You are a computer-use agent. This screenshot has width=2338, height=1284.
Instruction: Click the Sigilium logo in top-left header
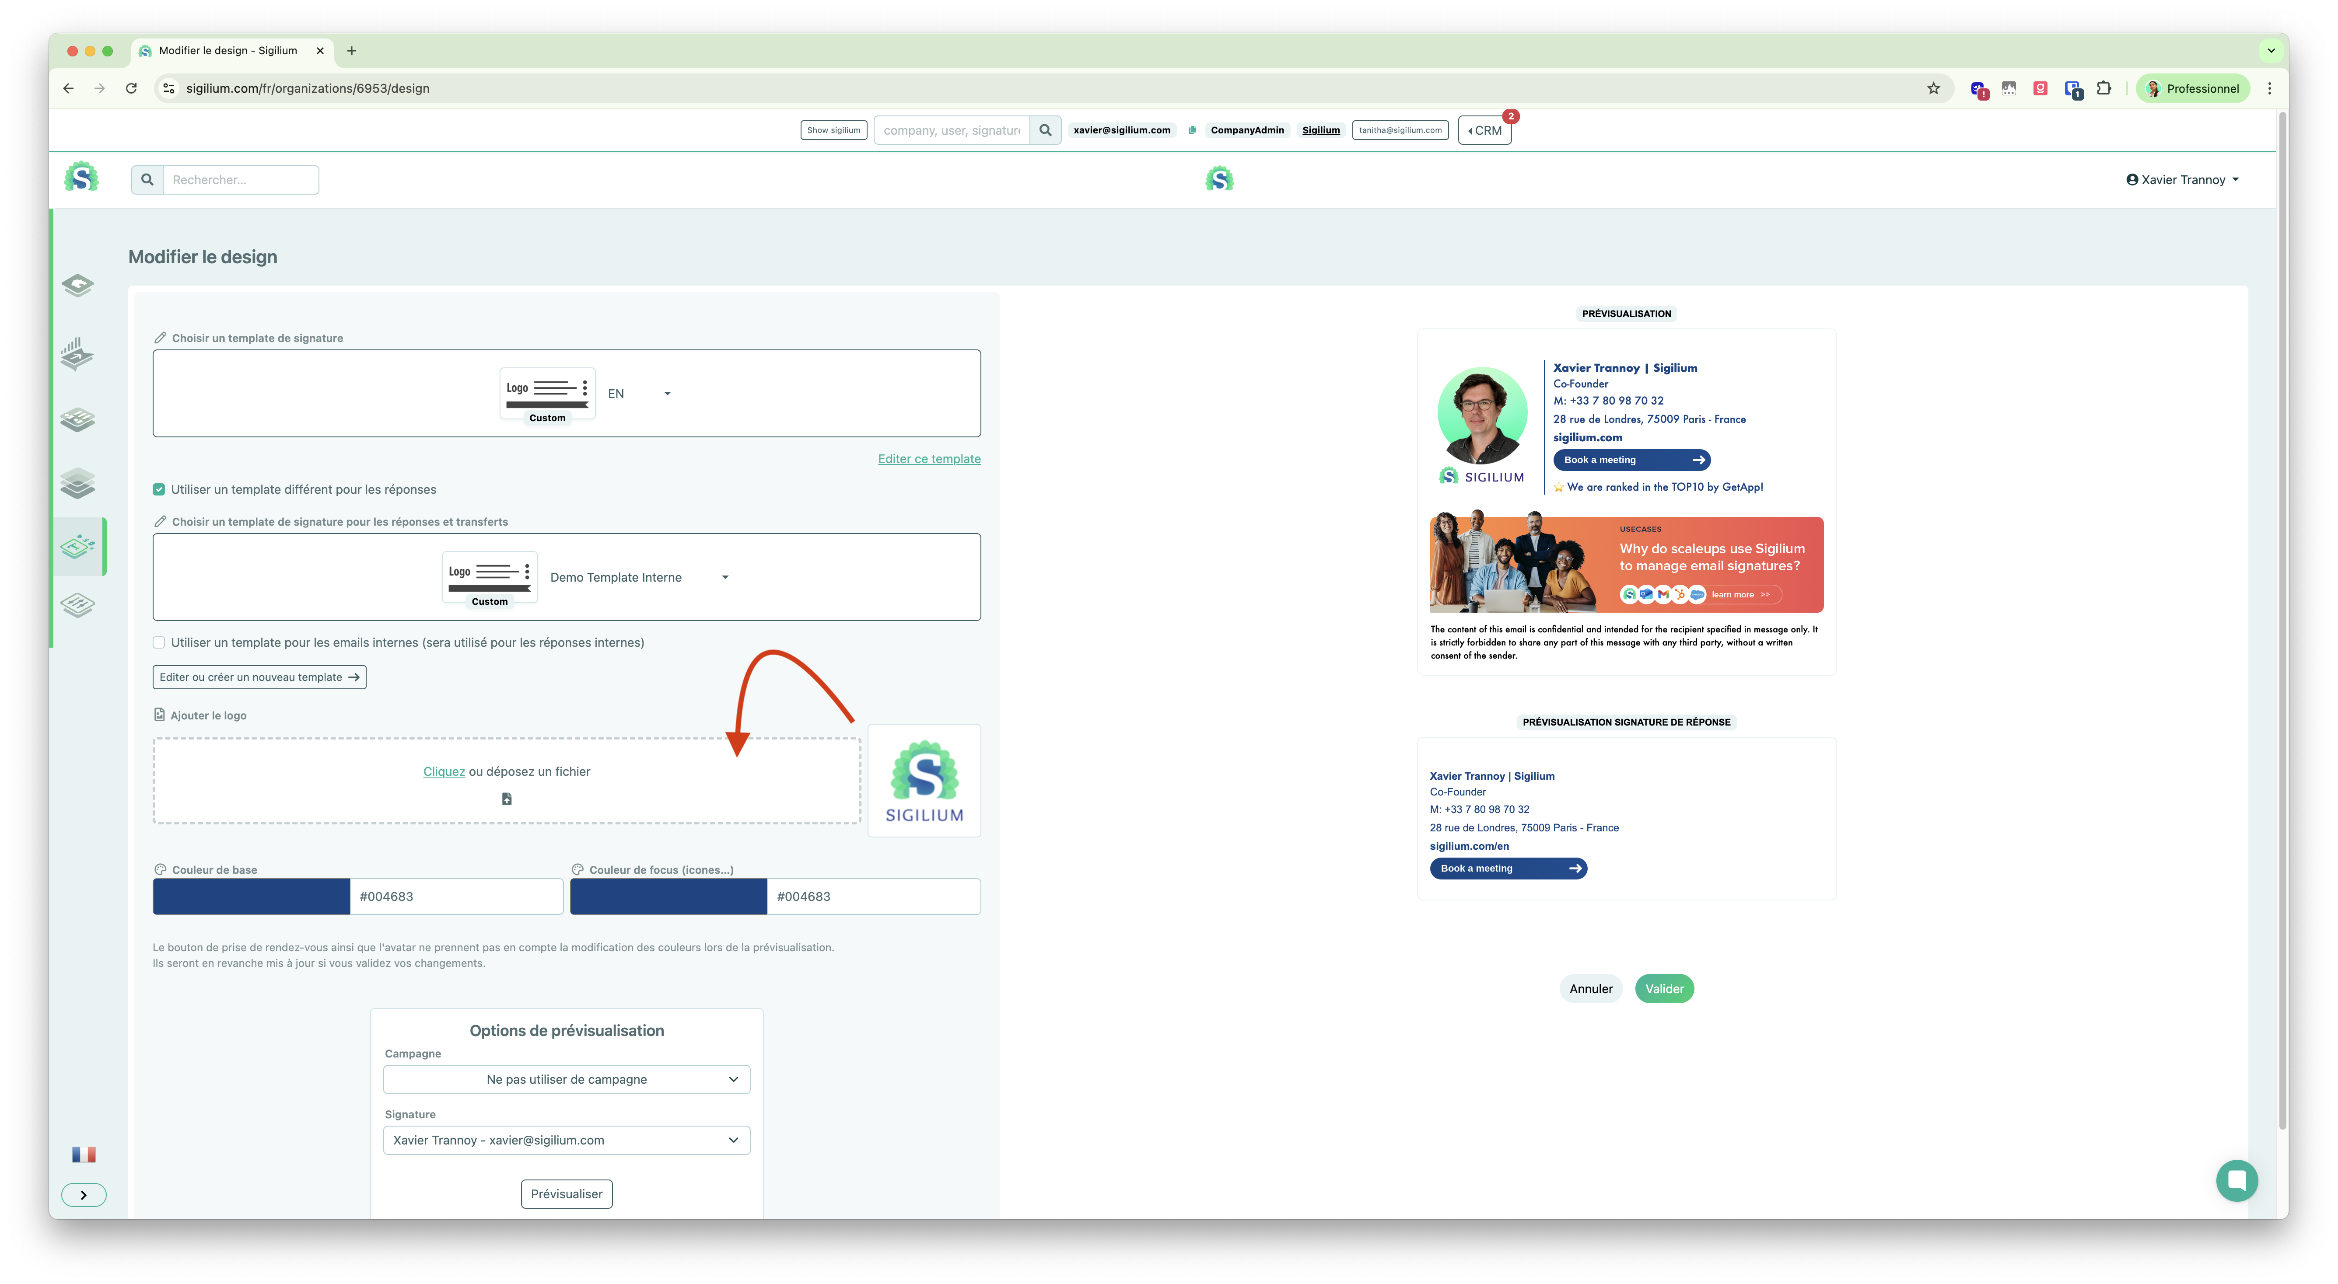82,177
